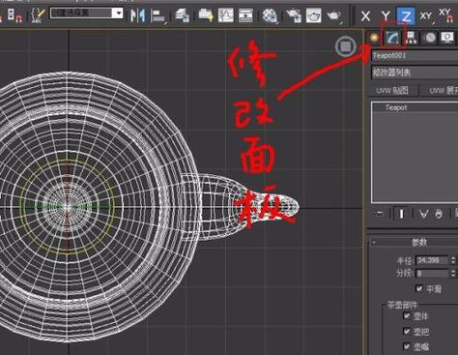Click the Render Production teapot icon
Viewport: 458px width, 355px height.
pyautogui.click(x=333, y=15)
